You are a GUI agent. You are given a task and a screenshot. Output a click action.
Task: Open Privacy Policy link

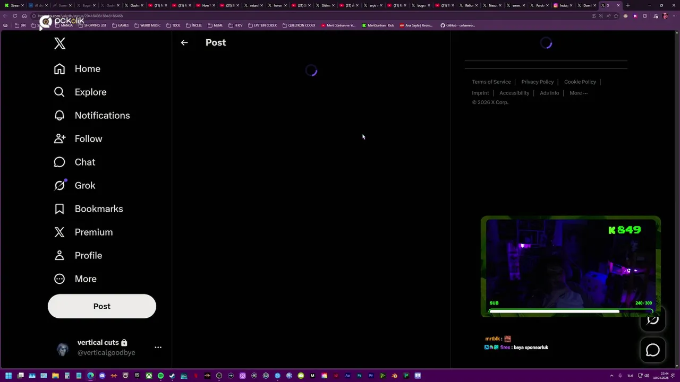click(x=538, y=82)
